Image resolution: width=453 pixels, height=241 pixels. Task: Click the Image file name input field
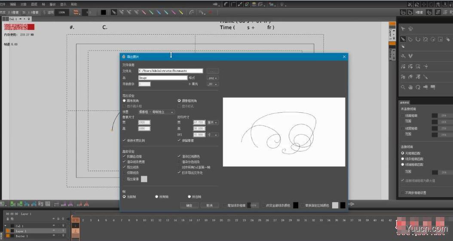162,78
